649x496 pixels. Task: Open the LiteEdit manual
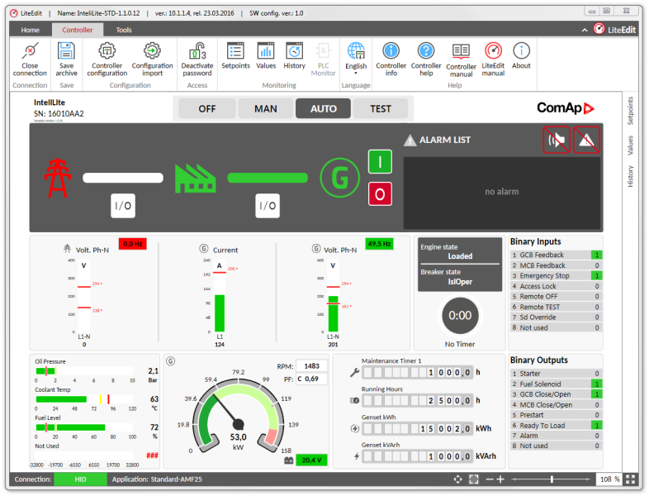point(493,51)
